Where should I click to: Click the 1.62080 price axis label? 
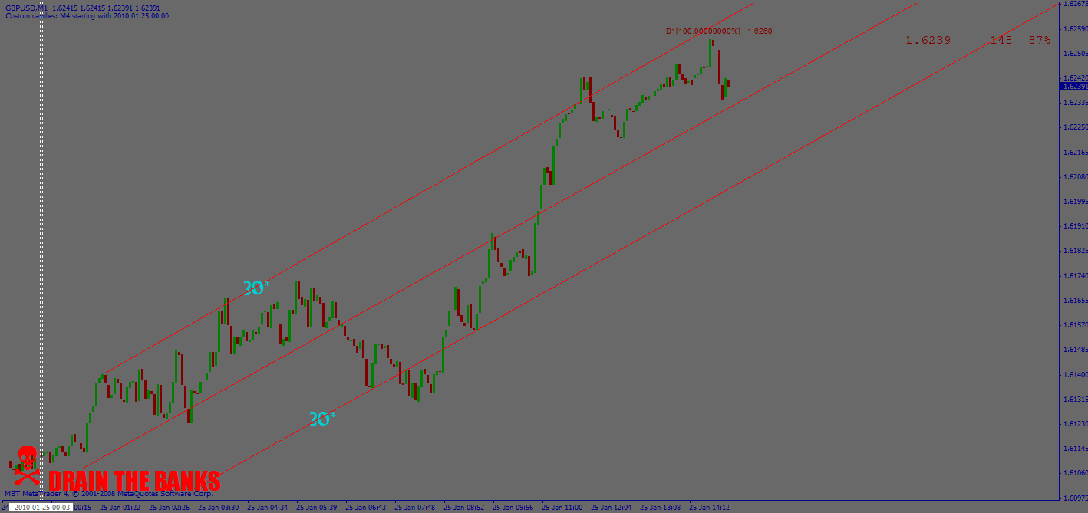click(1075, 176)
